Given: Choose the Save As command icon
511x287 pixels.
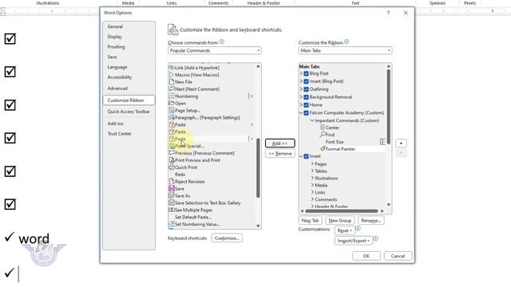Looking at the screenshot, I should 172,196.
